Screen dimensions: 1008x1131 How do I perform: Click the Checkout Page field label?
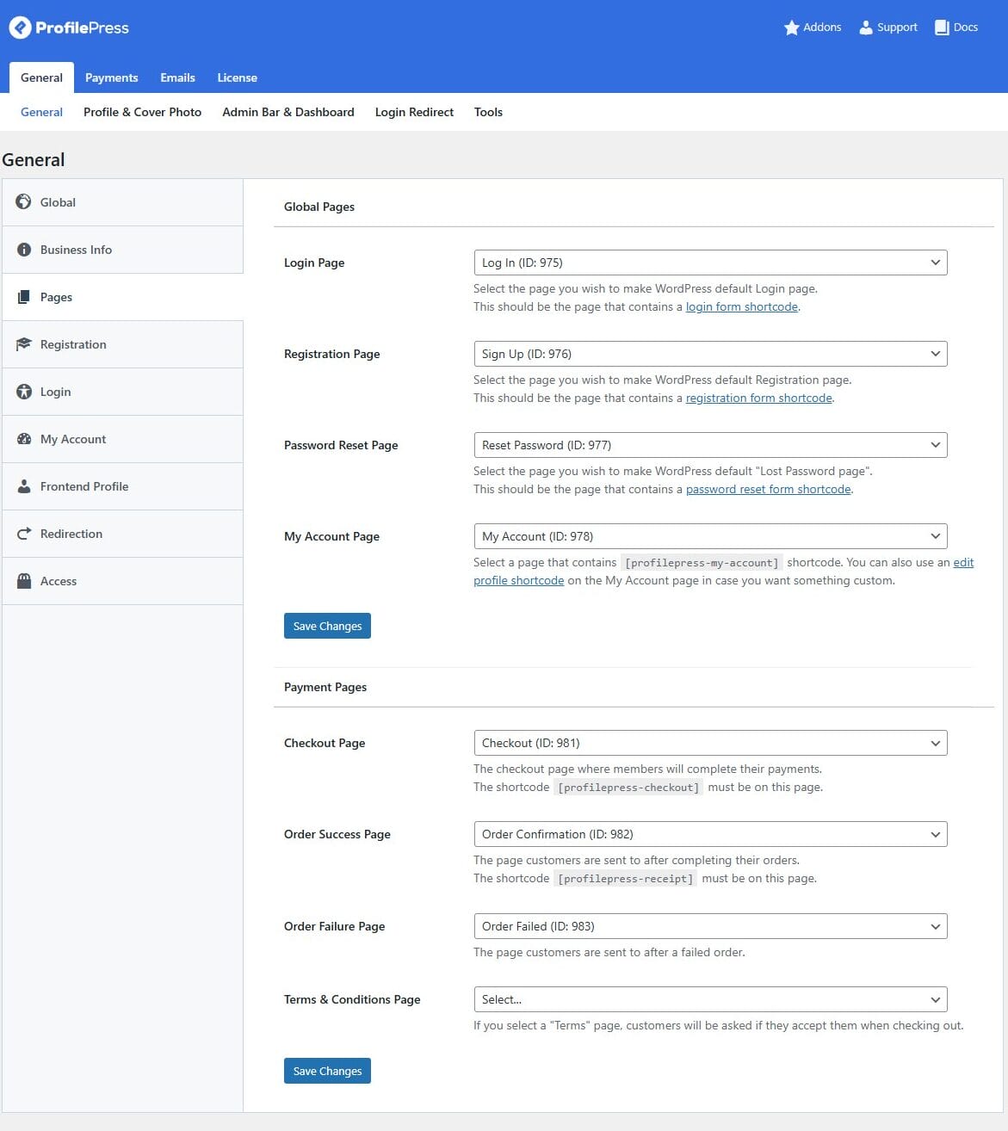click(x=325, y=743)
